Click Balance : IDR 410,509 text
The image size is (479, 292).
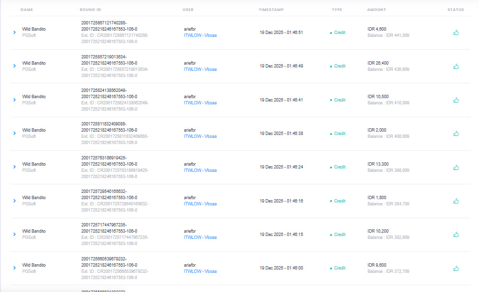point(388,103)
